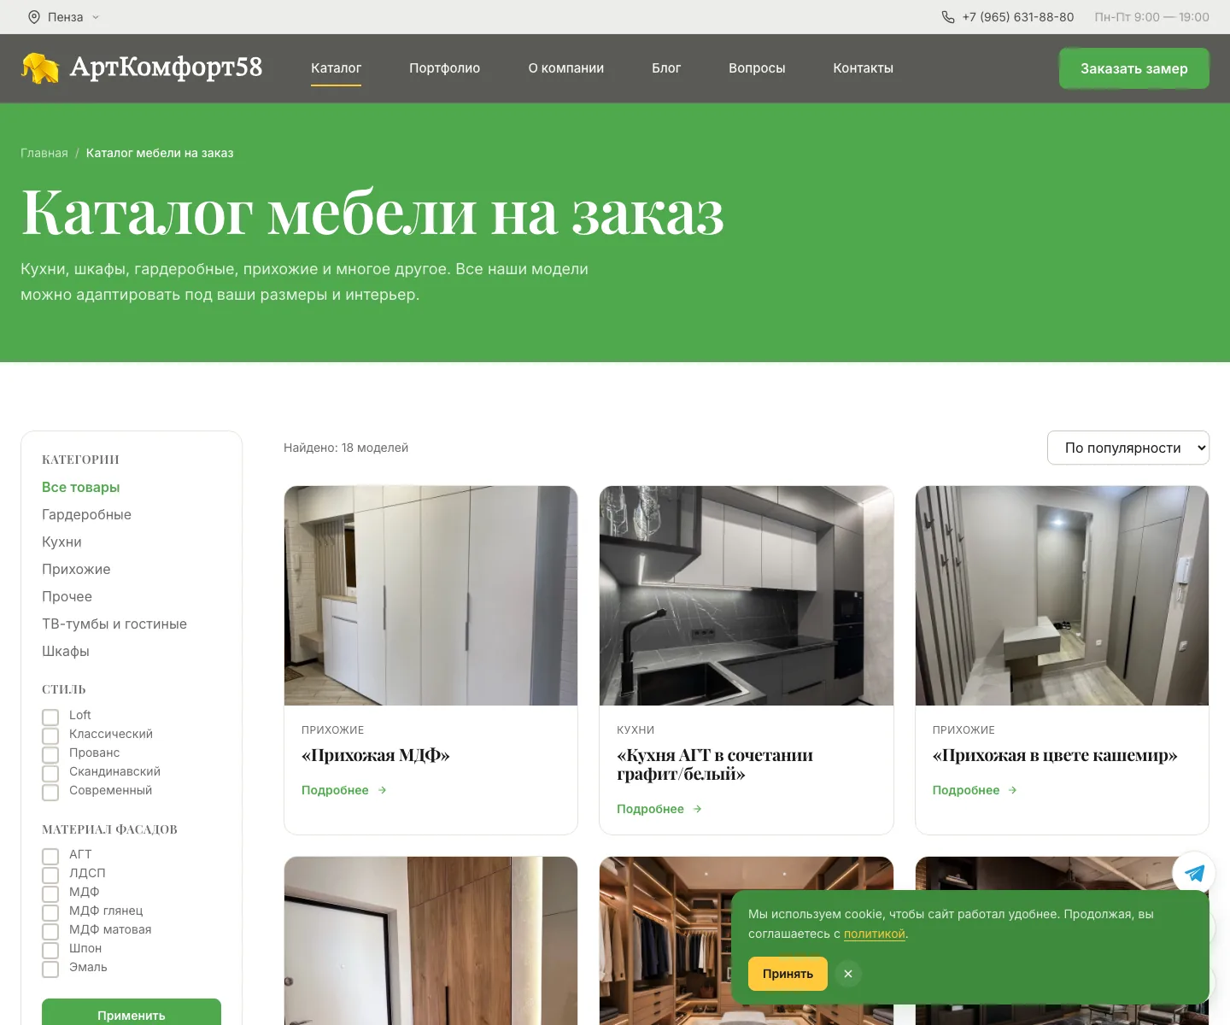Expand the Пенза city selector

tap(64, 17)
